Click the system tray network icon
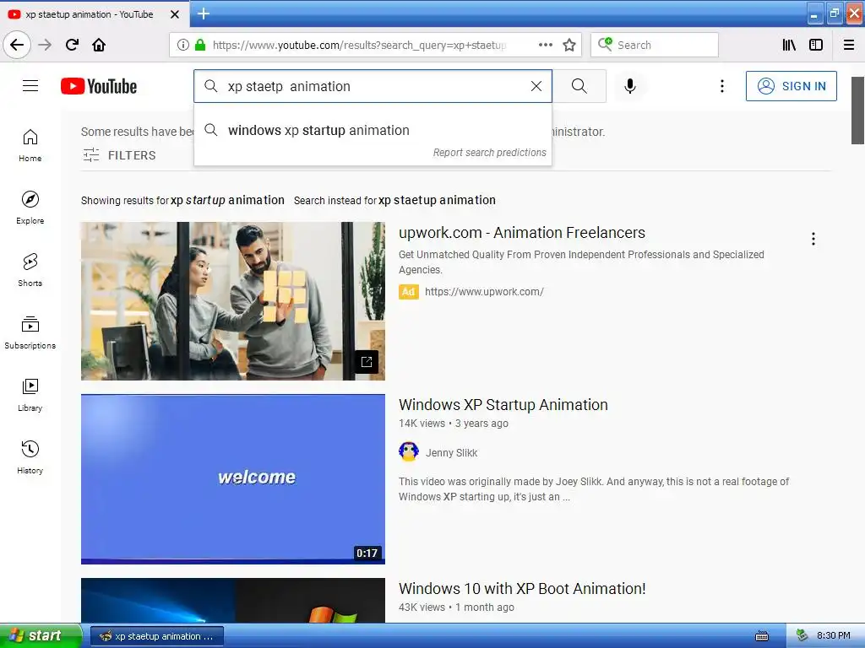This screenshot has width=865, height=648. [x=802, y=636]
